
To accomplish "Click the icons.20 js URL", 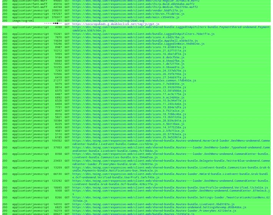I will tap(129, 134).
